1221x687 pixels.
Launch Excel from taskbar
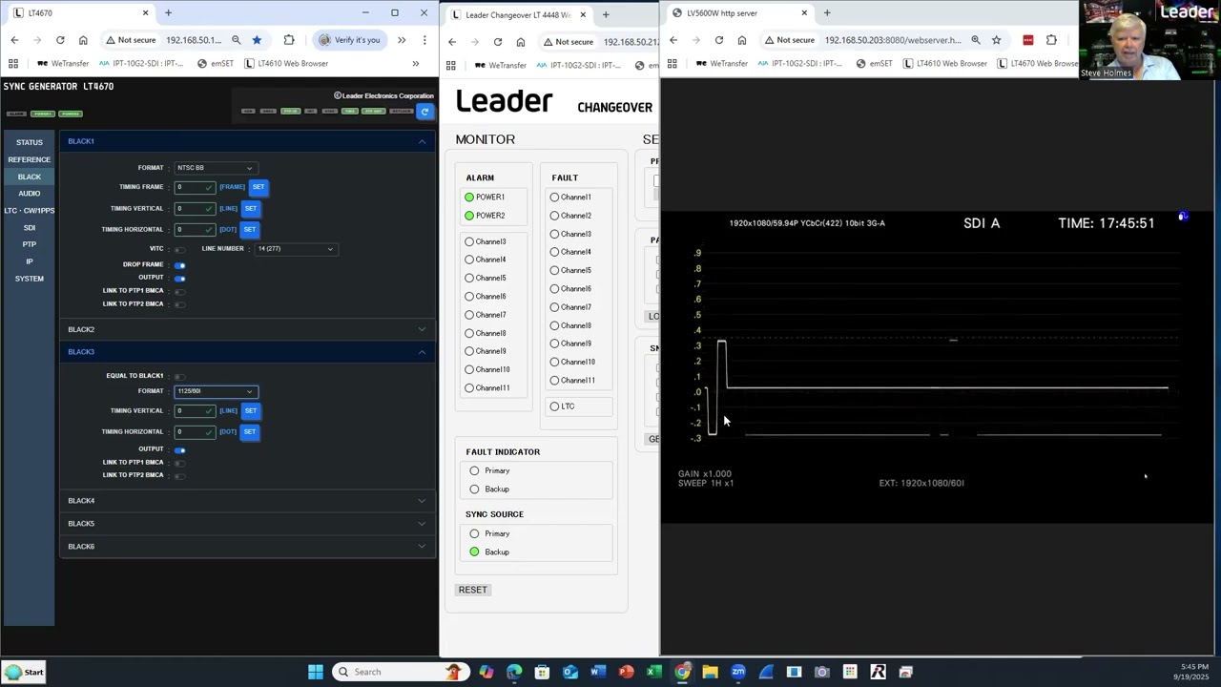tap(654, 672)
